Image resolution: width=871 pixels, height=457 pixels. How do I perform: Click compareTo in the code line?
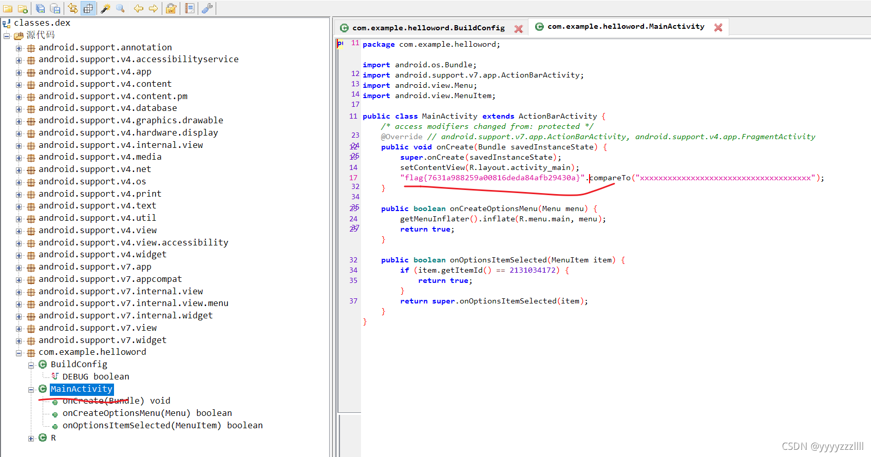(x=610, y=178)
